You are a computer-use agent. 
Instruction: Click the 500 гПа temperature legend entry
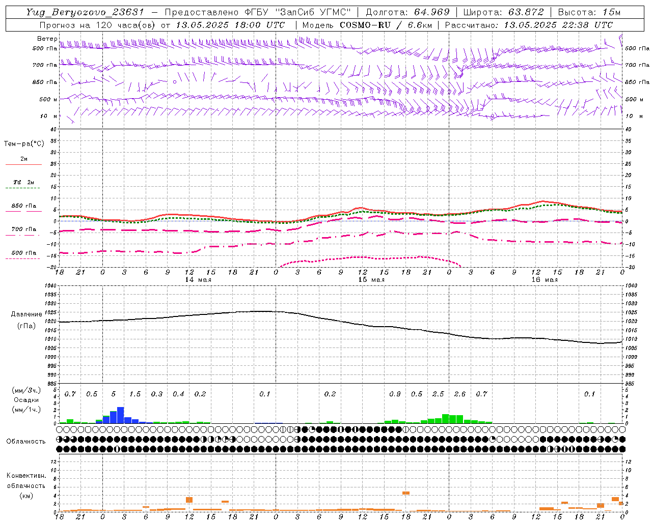point(24,253)
